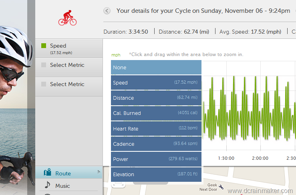Toggle the green Speed metric square
The width and height of the screenshot is (296, 195).
(44, 46)
